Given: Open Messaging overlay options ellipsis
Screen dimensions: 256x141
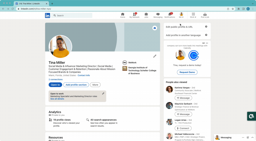Looking at the screenshot, I should point(243,137).
